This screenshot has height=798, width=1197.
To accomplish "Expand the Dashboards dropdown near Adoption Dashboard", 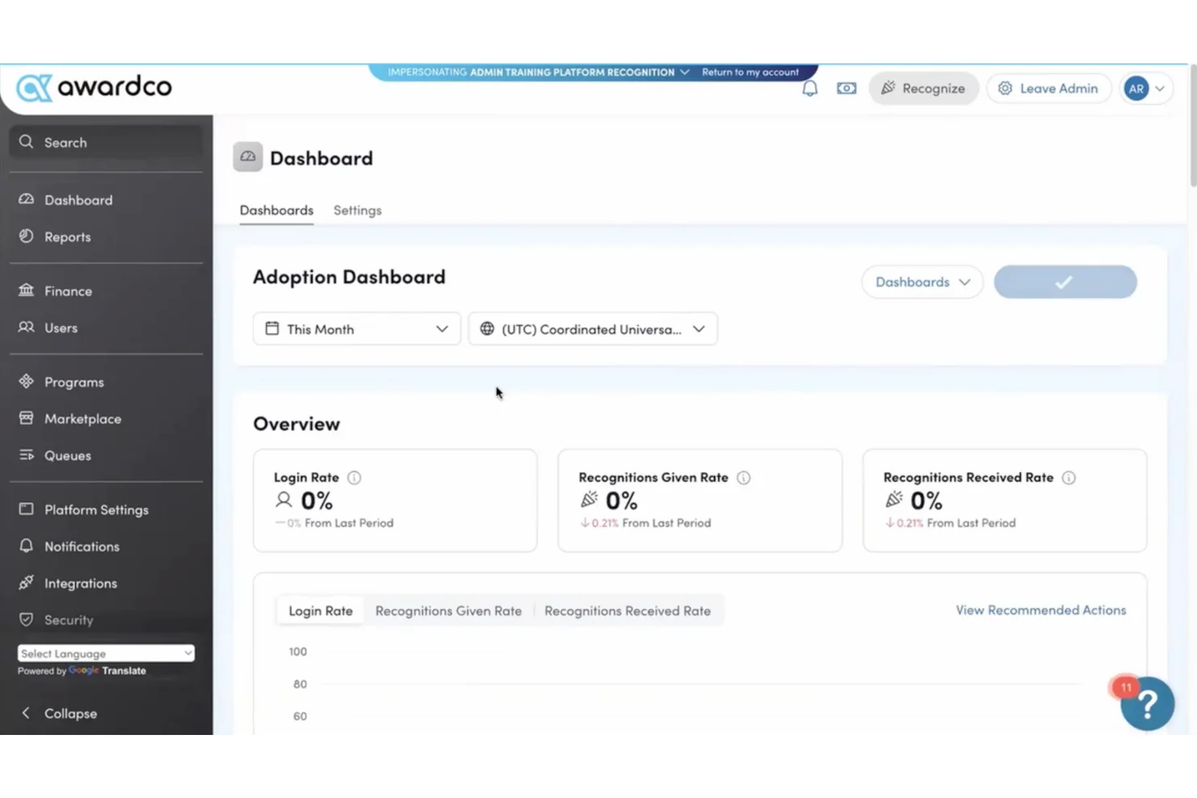I will tap(921, 282).
